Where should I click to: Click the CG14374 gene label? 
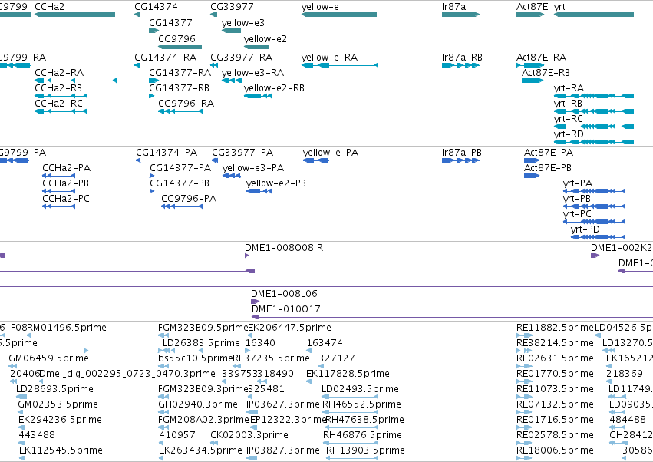pyautogui.click(x=156, y=7)
